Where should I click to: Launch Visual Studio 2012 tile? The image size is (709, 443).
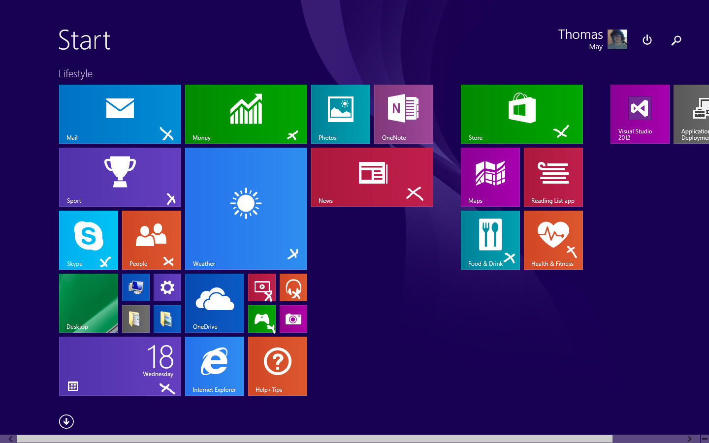coord(640,114)
